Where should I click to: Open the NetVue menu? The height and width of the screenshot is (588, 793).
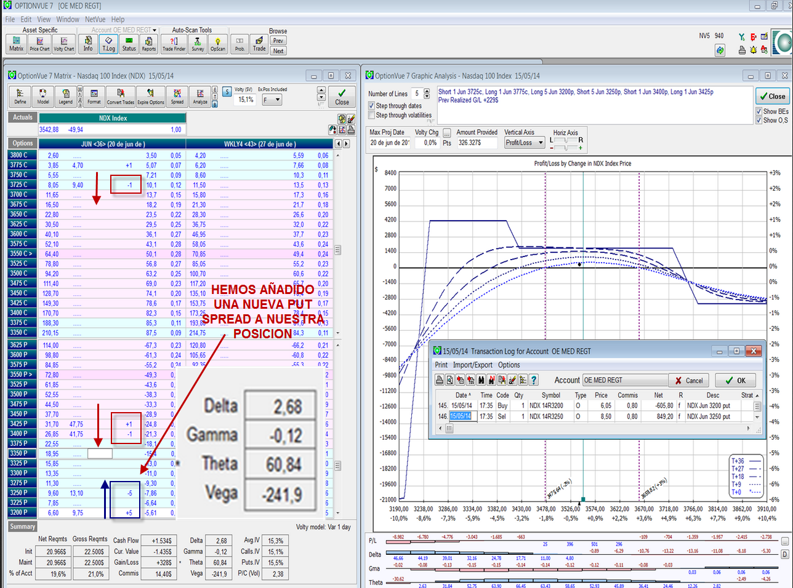[x=95, y=19]
